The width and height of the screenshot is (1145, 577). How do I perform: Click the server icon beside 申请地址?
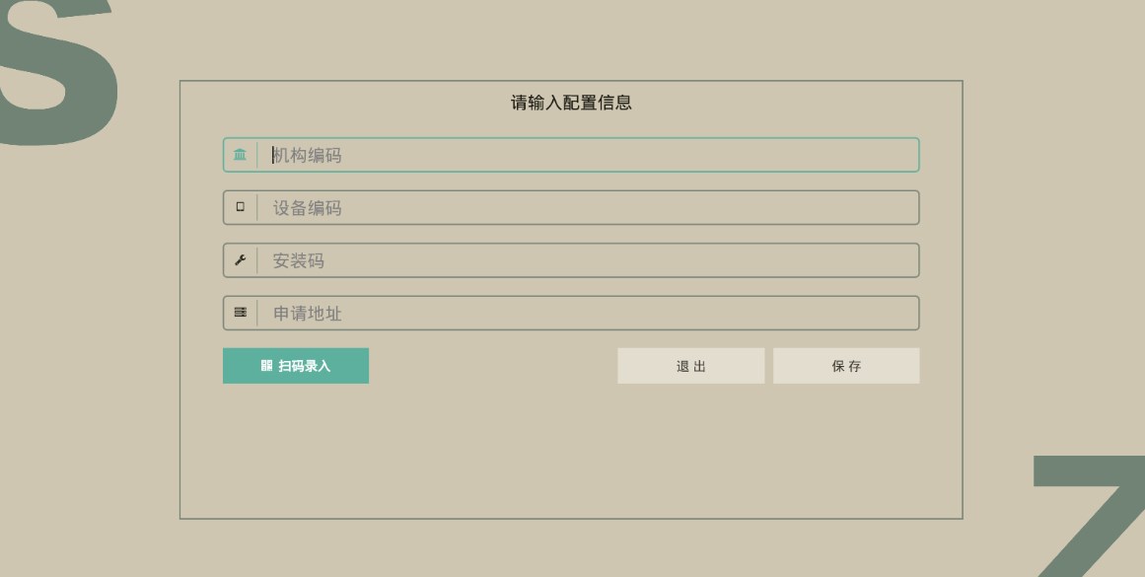[240, 314]
